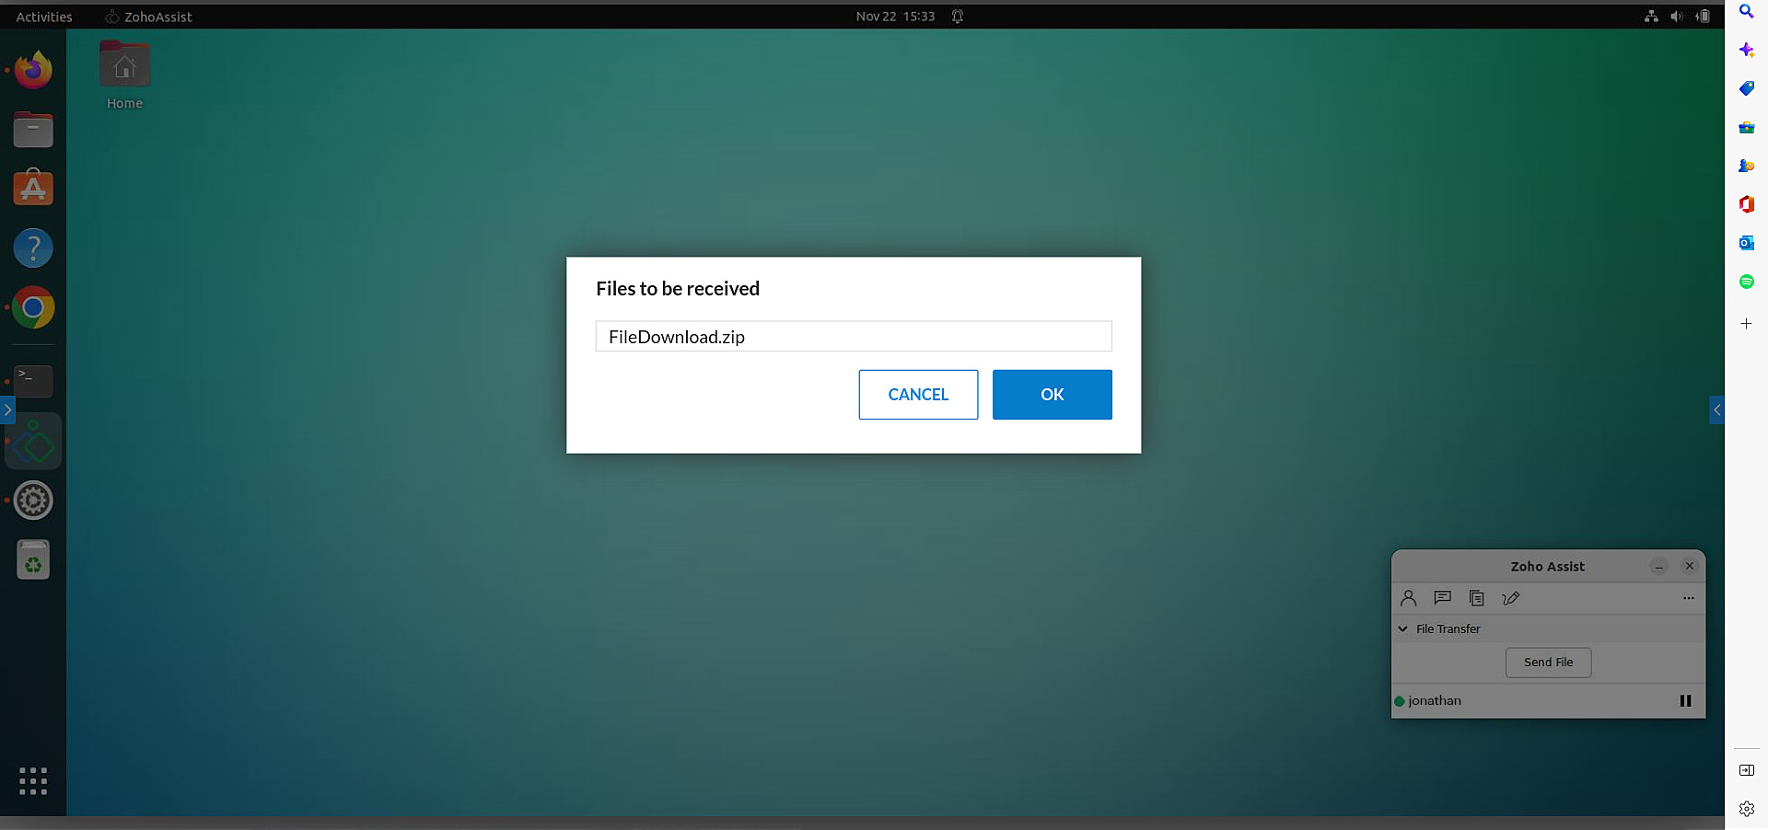Select the FileDownload.zip filename field
This screenshot has height=830, width=1768.
[x=853, y=336]
